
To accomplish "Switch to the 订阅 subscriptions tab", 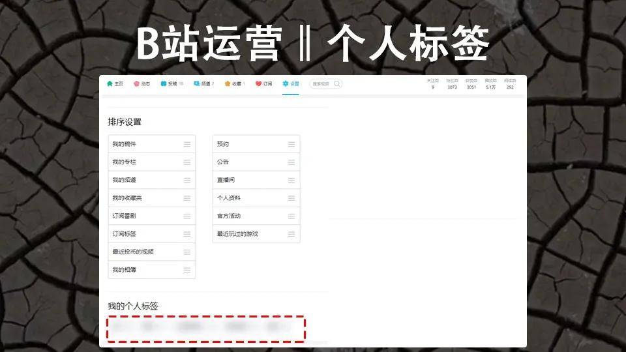I will [x=264, y=84].
